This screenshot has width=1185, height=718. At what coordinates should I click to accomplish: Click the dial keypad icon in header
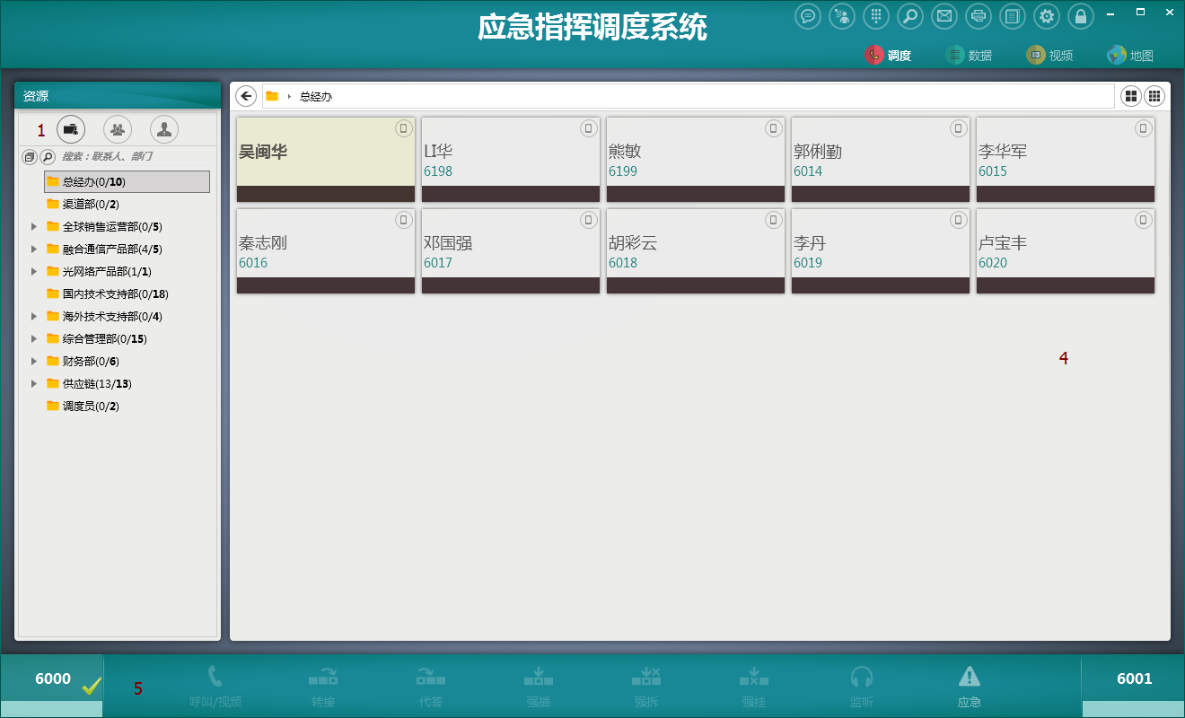876,16
